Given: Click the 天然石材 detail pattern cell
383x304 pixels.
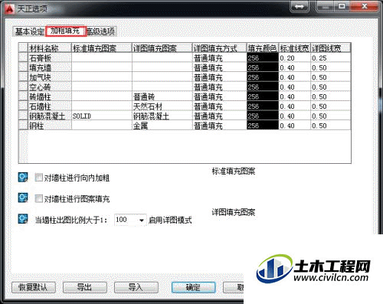Looking at the screenshot, I should click(162, 106).
